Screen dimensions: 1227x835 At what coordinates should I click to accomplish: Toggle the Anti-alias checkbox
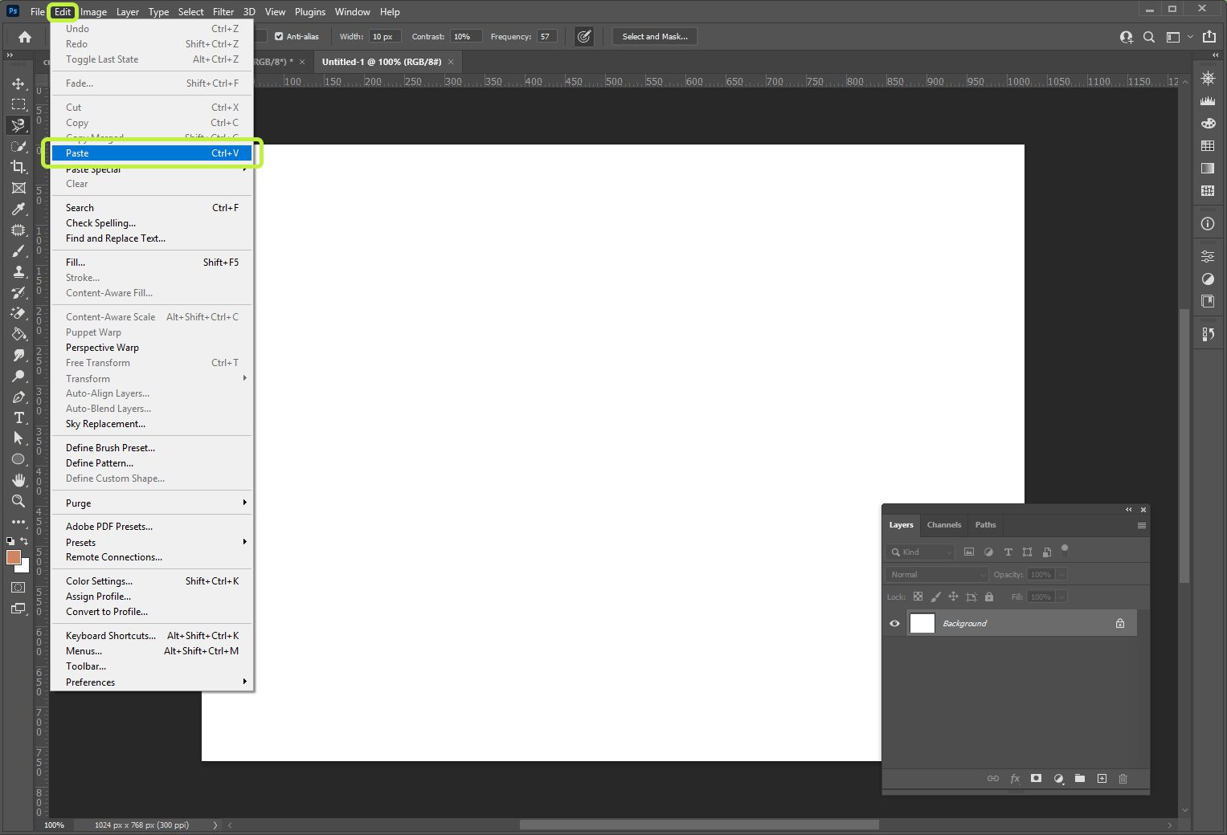tap(279, 37)
